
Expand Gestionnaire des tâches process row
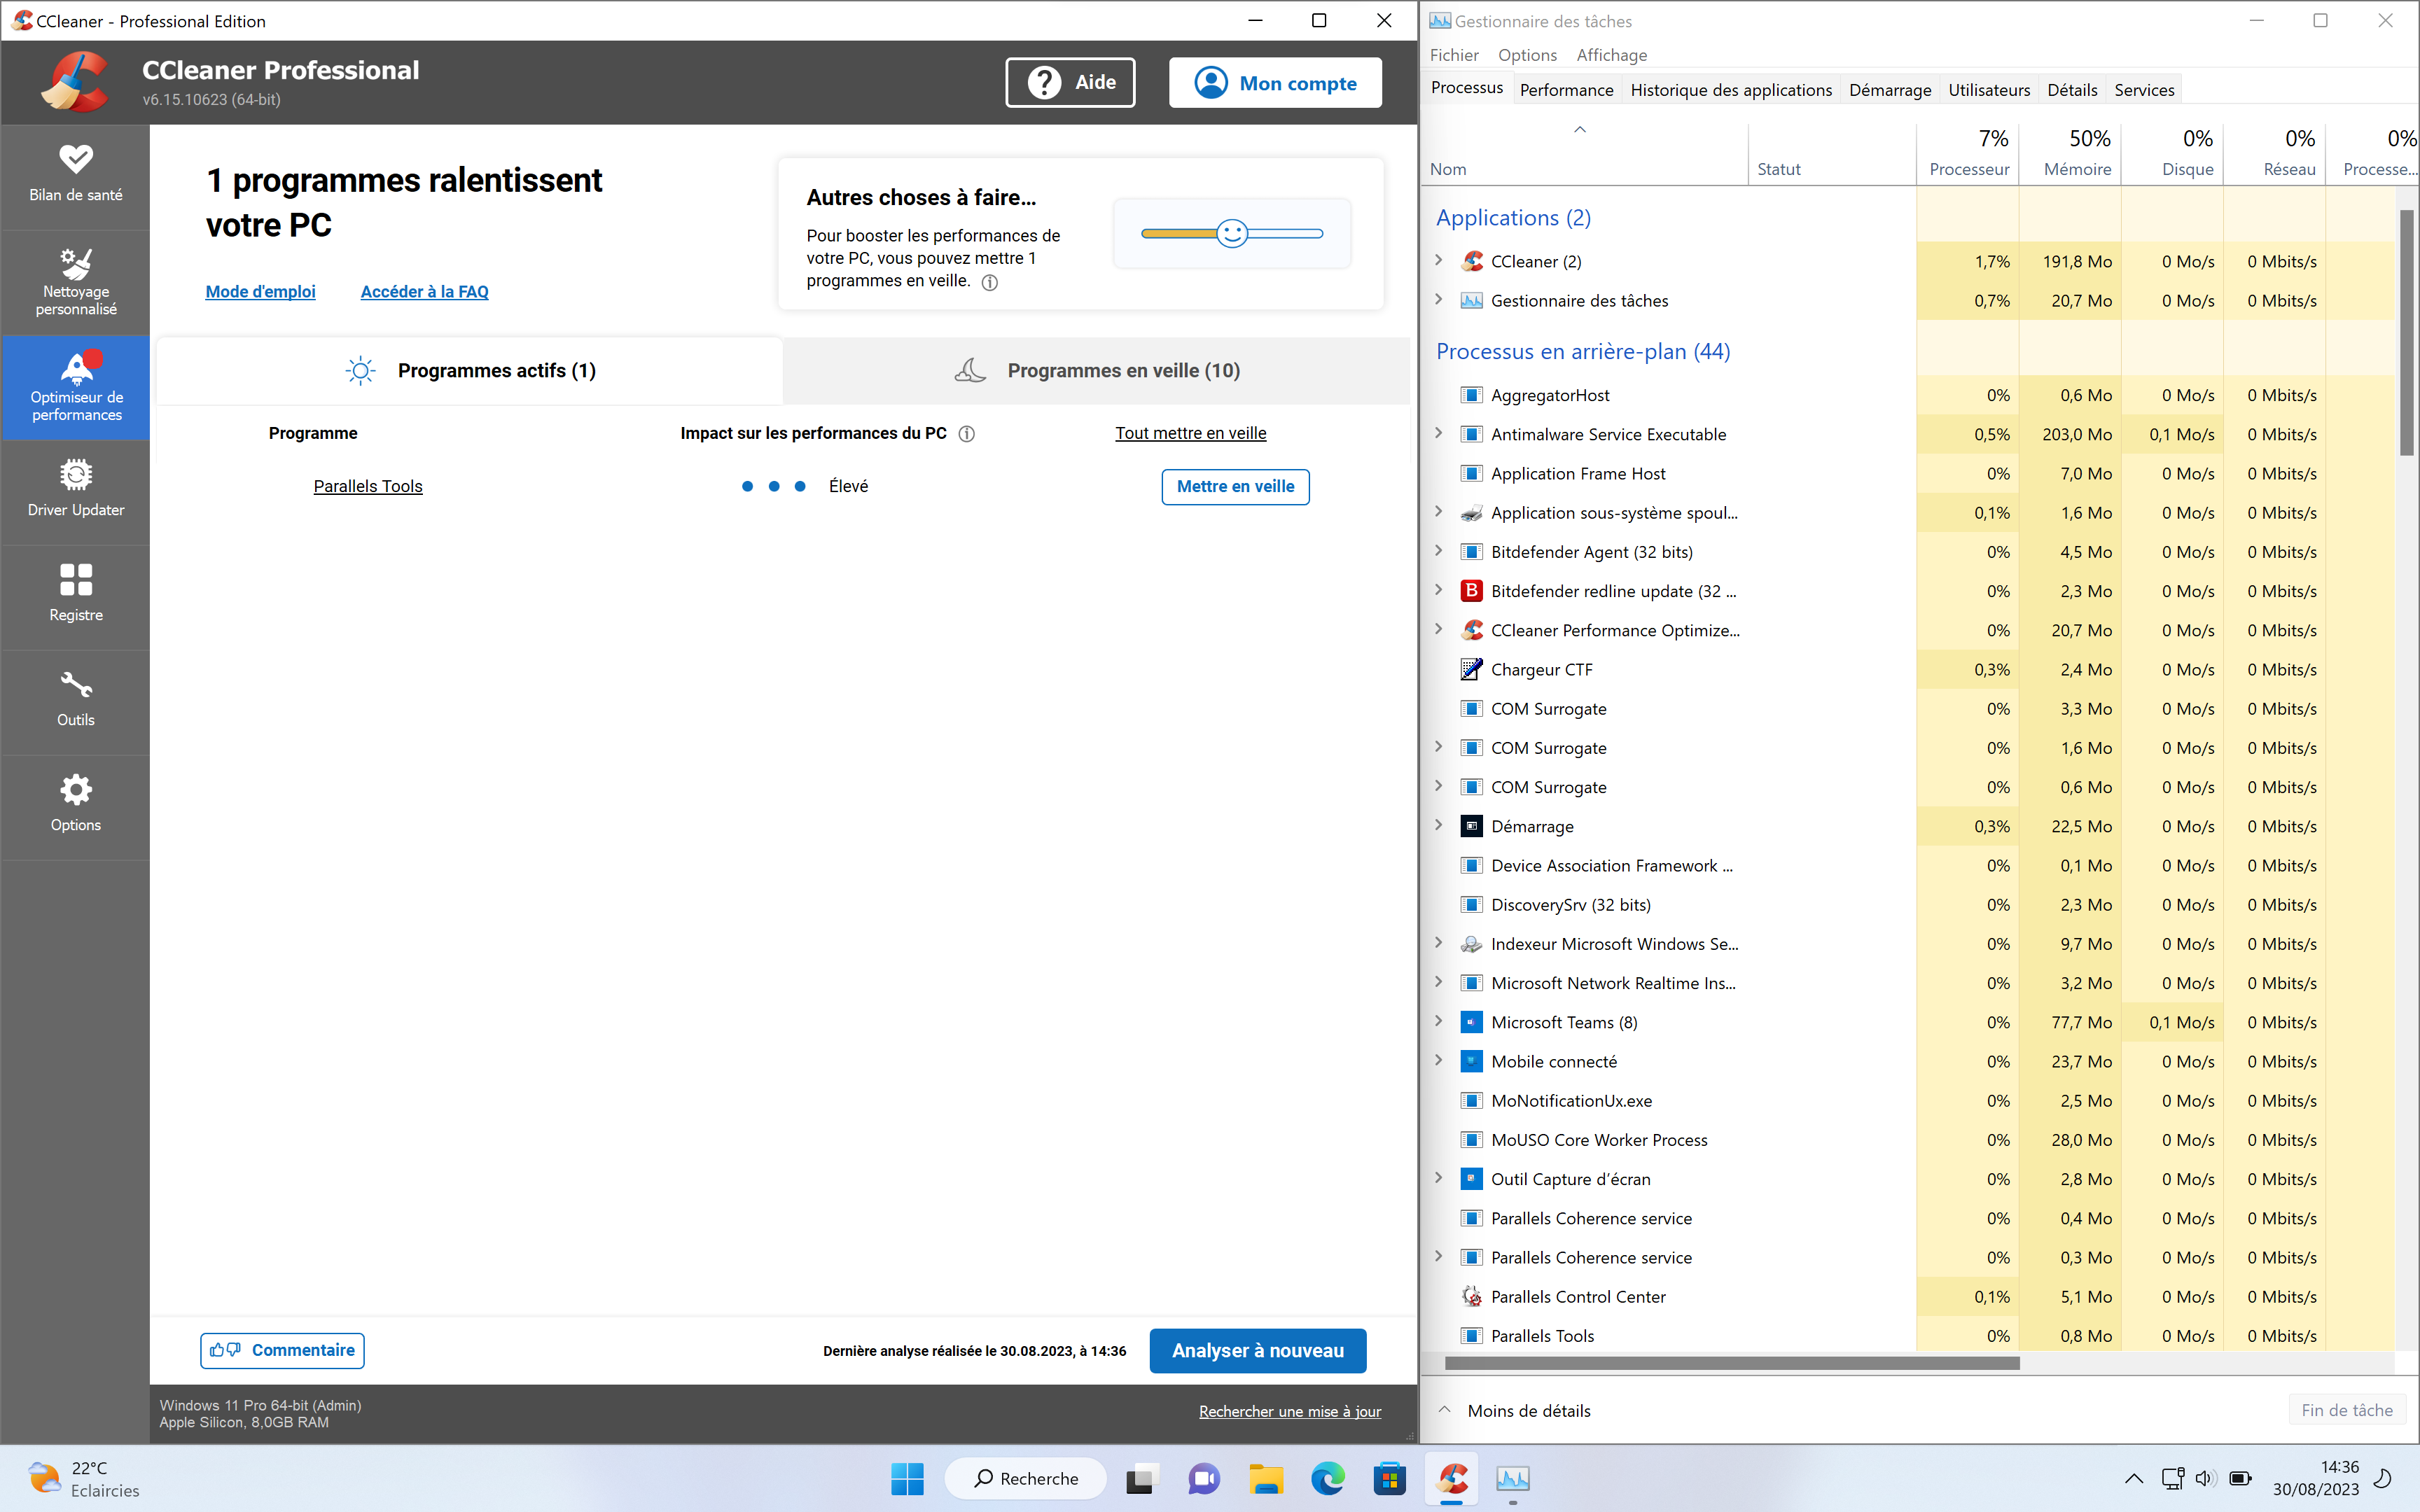(1439, 300)
